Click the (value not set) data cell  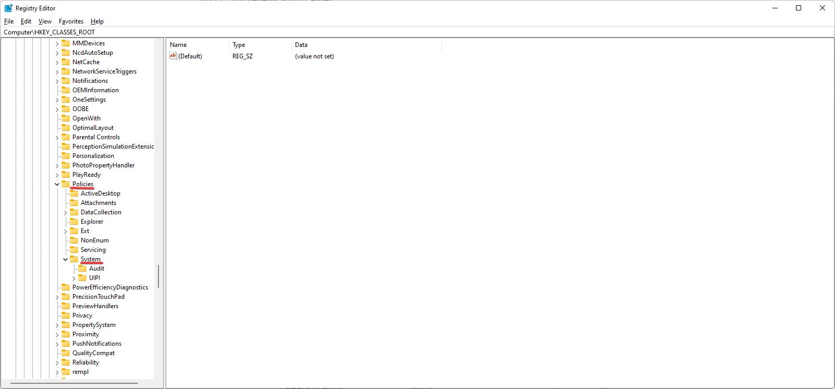pos(314,56)
